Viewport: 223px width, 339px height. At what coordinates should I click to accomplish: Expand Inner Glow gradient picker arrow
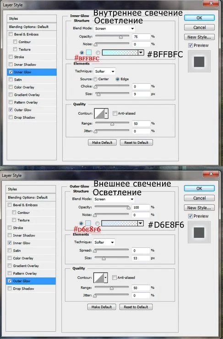(141, 52)
